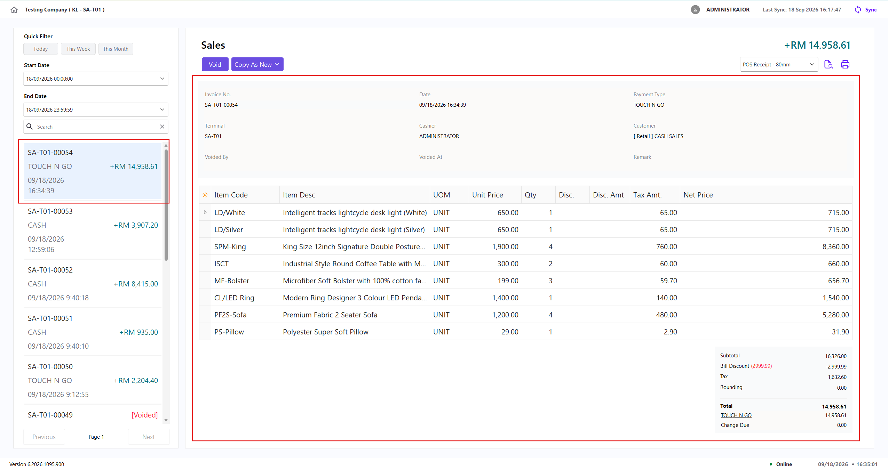
Task: Click the Testing Company ( KL - SA-T01 ) title
Action: (65, 10)
